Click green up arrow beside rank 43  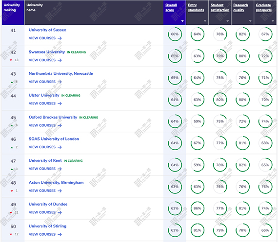pyautogui.click(x=12, y=82)
